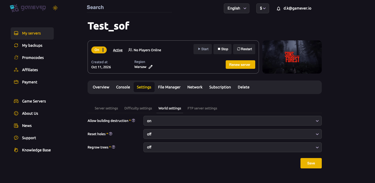
Task: Switch to the Overview tab
Action: coord(101,87)
